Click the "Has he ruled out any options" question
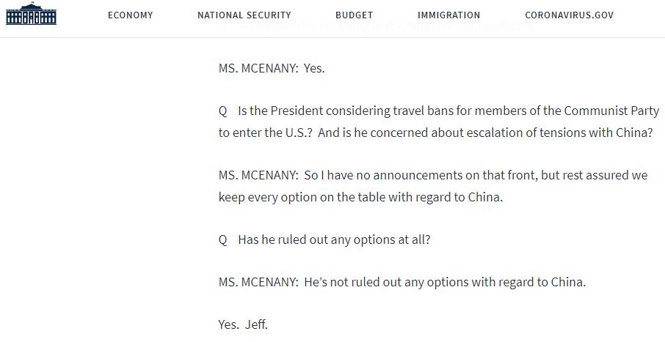665x342 pixels. tap(324, 240)
